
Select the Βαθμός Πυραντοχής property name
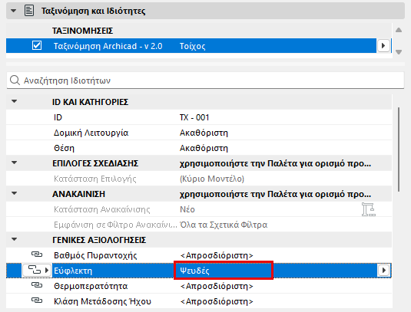[x=95, y=255]
